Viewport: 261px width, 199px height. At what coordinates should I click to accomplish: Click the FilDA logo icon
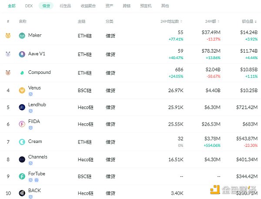pos(22,124)
